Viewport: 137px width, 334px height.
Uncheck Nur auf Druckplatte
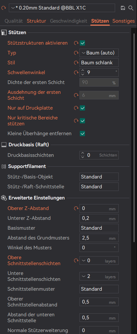(x=82, y=108)
